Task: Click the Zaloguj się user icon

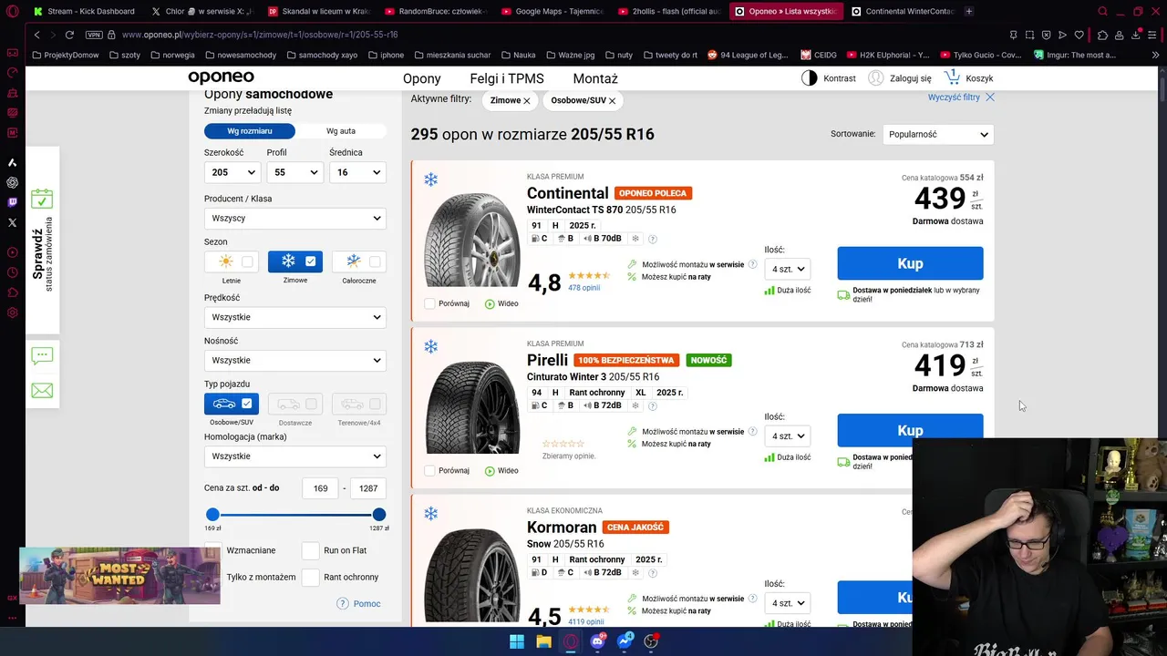Action: point(876,78)
